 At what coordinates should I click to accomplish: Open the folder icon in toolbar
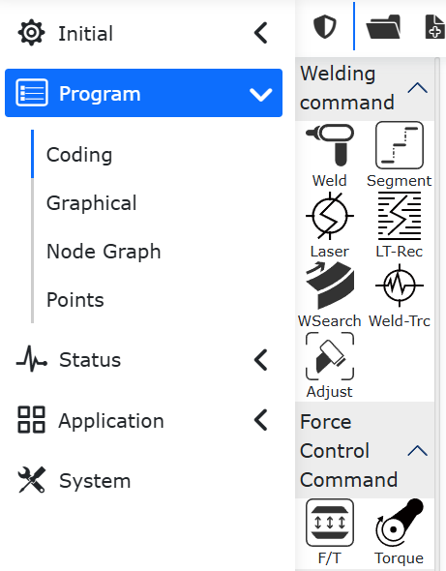[x=383, y=26]
